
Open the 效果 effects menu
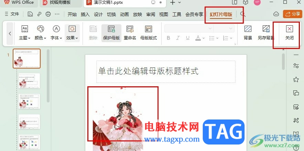[x=72, y=33]
